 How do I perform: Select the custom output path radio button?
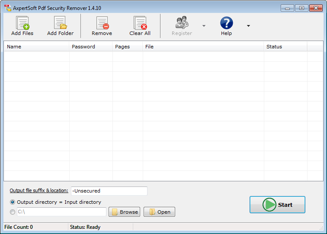(13, 212)
